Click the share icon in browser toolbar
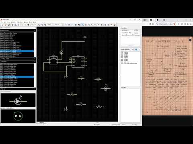 click(x=171, y=24)
